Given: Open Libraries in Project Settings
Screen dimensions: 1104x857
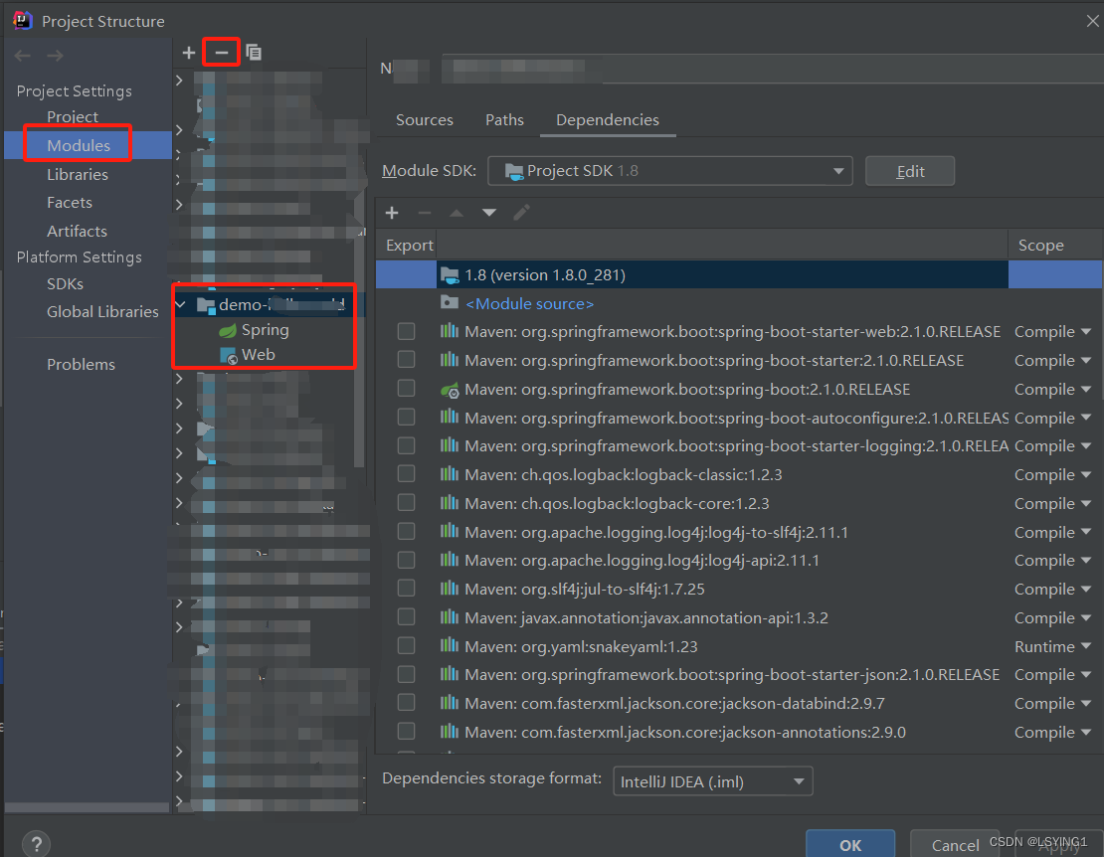Looking at the screenshot, I should coord(78,175).
